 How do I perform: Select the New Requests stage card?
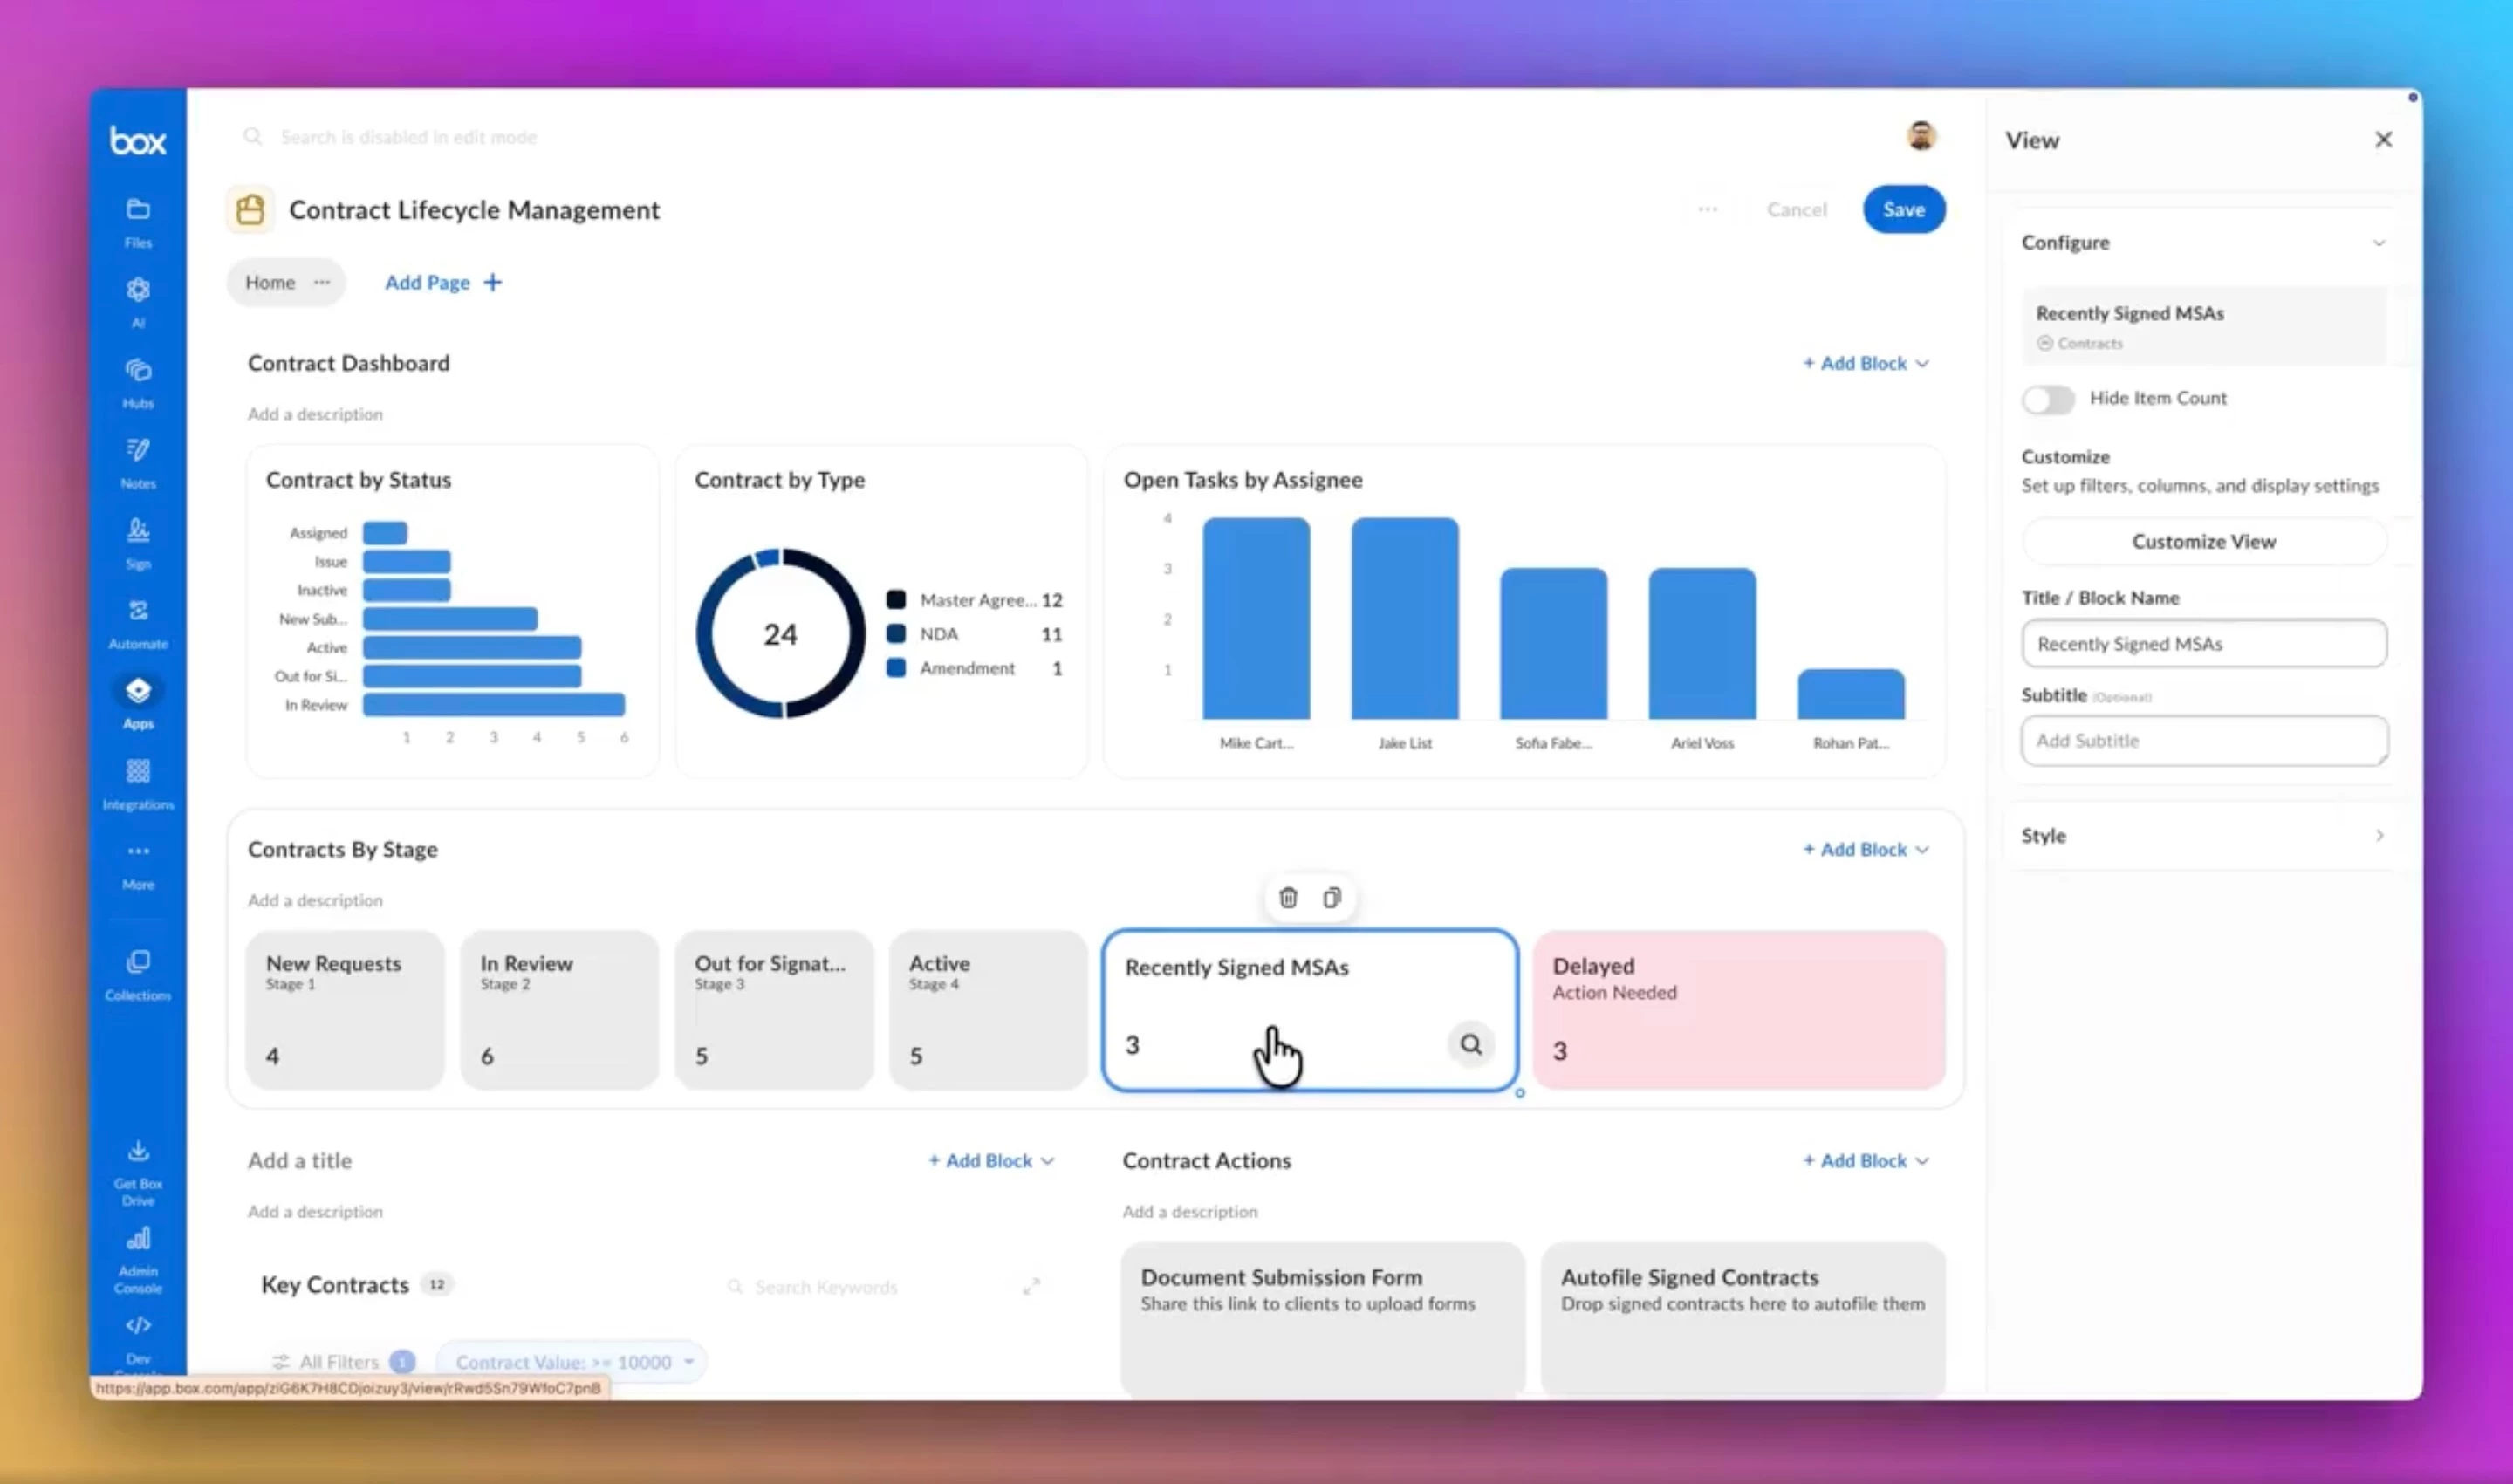[x=345, y=1010]
